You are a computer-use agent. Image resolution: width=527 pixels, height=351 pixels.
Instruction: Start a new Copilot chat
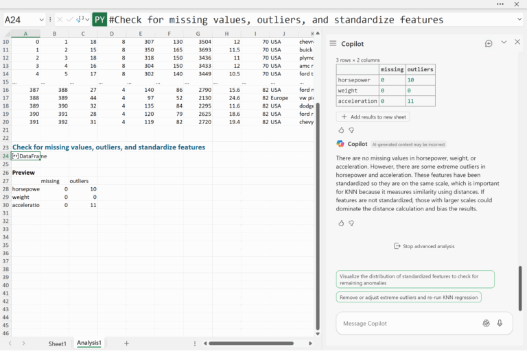[489, 43]
